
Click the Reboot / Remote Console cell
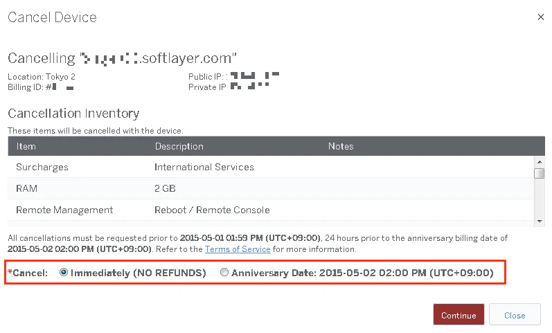pos(212,210)
